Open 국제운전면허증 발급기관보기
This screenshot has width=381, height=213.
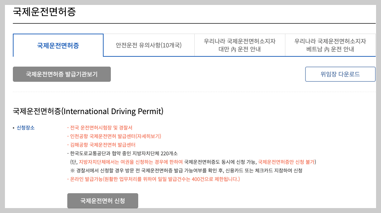[x=62, y=74]
